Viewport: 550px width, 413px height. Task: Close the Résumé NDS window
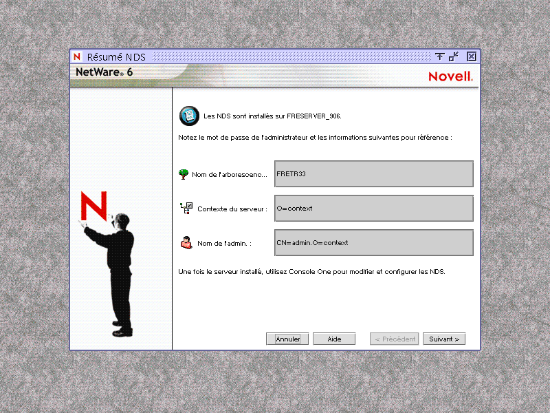[x=472, y=56]
